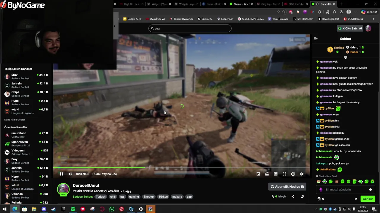Image resolution: width=380 pixels, height=213 pixels.
Task: Select the gaming tag
Action: (x=134, y=197)
